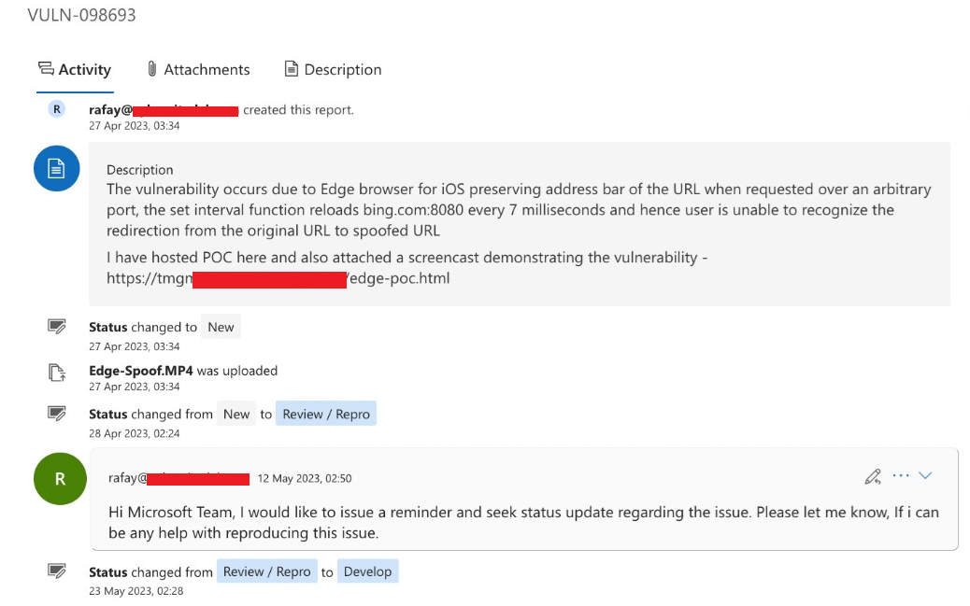Click the New status badge dated 27 Apr 03:34
Image resolution: width=970 pixels, height=606 pixels.
221,327
